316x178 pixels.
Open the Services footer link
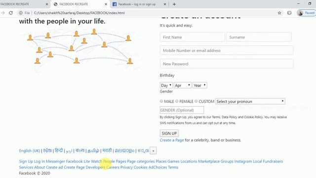point(26,167)
